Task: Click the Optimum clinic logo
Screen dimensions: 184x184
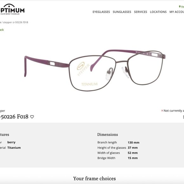Action: pos(12,9)
